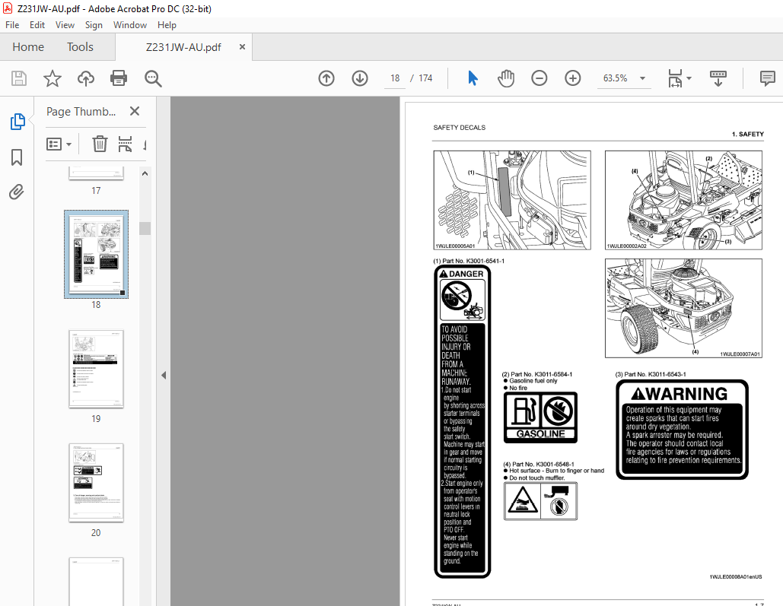783x606 pixels.
Task: Open the Sign menu
Action: point(94,25)
